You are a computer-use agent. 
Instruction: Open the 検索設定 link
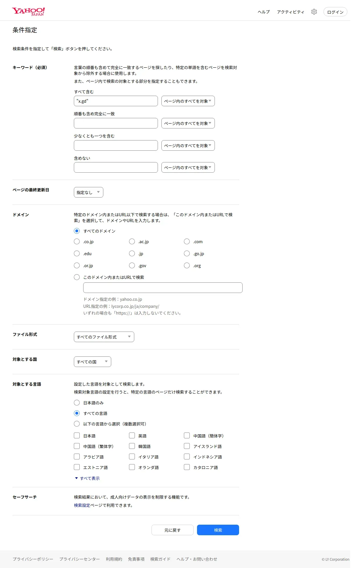pos(82,505)
